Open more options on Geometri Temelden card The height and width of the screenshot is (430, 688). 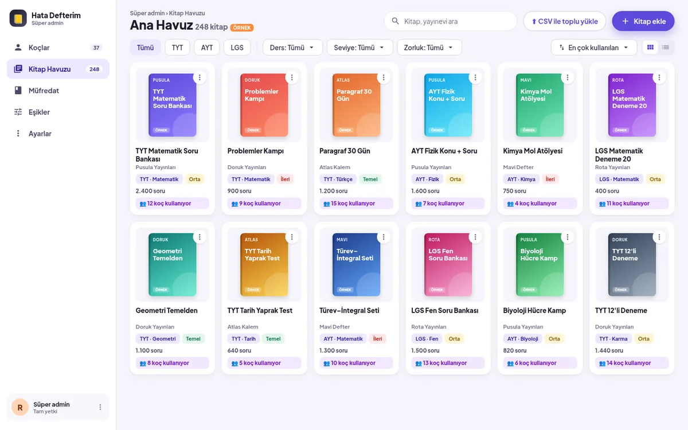coord(200,237)
